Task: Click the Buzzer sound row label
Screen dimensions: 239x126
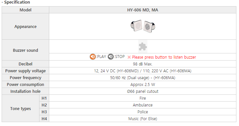Action: pos(25,50)
